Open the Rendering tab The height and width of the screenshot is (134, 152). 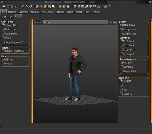pos(60,12)
